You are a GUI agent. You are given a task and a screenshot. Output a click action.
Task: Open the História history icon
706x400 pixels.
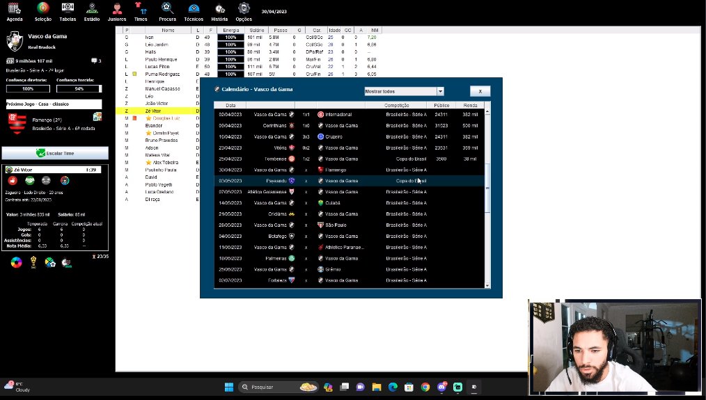(219, 8)
